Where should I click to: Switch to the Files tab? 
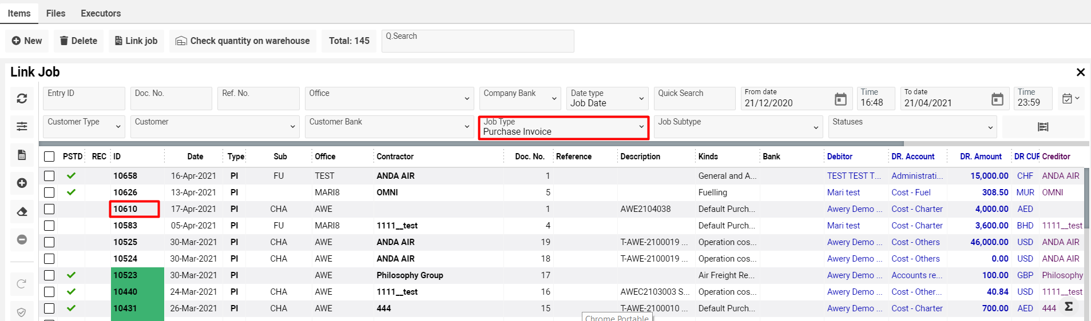(x=55, y=13)
